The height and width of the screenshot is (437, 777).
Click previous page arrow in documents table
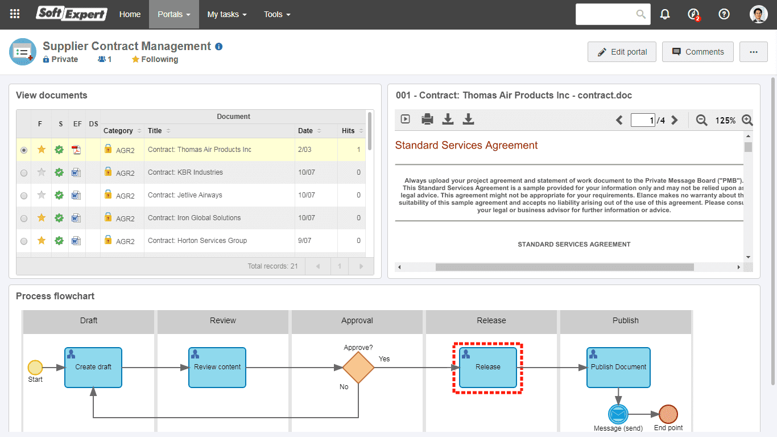click(317, 266)
